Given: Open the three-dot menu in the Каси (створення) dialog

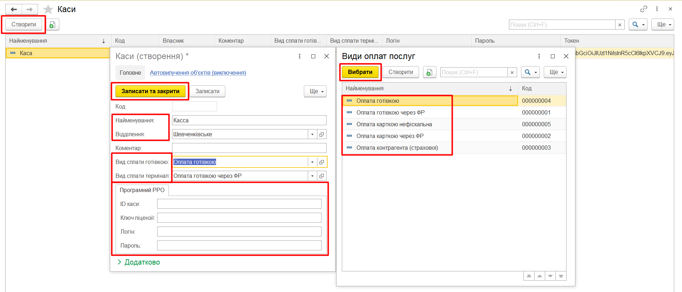Looking at the screenshot, I should pyautogui.click(x=300, y=56).
